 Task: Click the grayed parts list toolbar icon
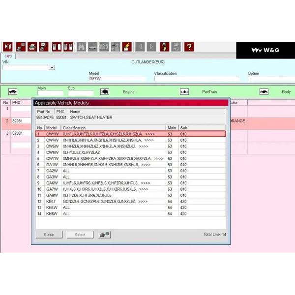(x=116, y=47)
